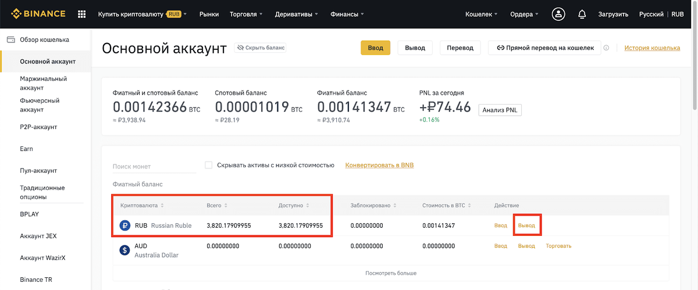Sort by Криптовалюта column arrows
Viewport: 698px width, 290px height.
click(162, 206)
